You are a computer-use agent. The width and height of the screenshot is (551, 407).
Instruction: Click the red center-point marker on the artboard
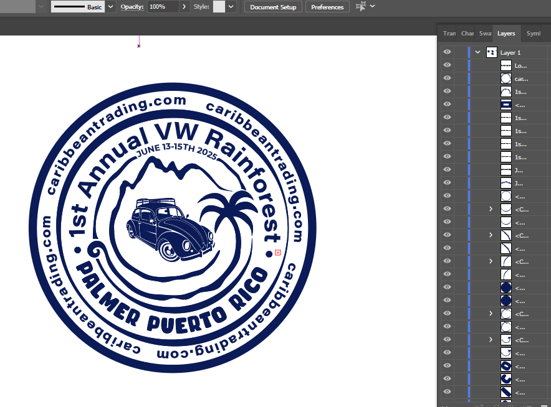277,253
